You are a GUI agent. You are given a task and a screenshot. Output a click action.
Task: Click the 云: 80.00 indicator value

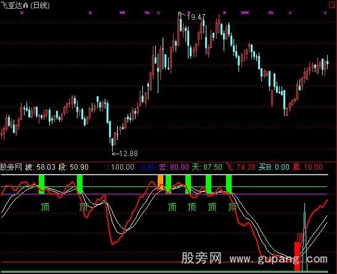[174, 167]
